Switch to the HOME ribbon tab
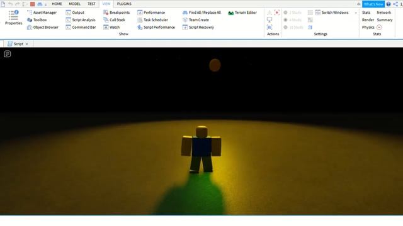 tap(57, 4)
